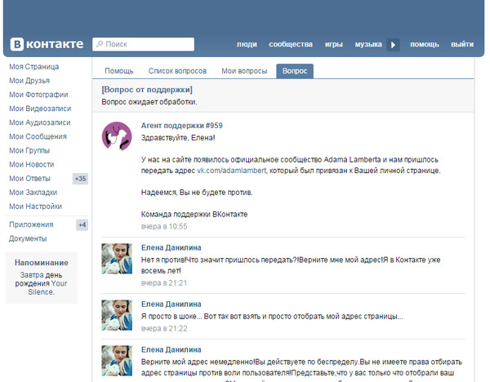Go to Моя Страница

click(34, 67)
